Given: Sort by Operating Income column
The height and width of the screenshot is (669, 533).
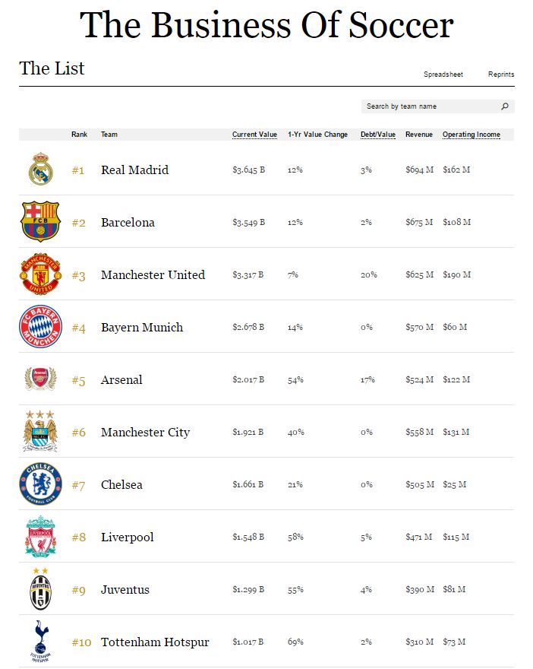Looking at the screenshot, I should point(471,135).
